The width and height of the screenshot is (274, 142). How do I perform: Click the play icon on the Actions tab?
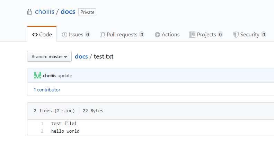click(x=157, y=35)
